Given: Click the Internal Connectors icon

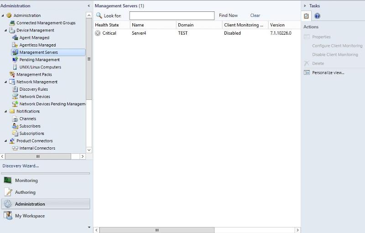Looking at the screenshot, I should [15, 148].
